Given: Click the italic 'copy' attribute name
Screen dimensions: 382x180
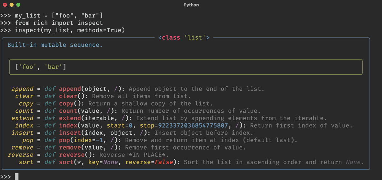Looking at the screenshot, I should pyautogui.click(x=26, y=103).
